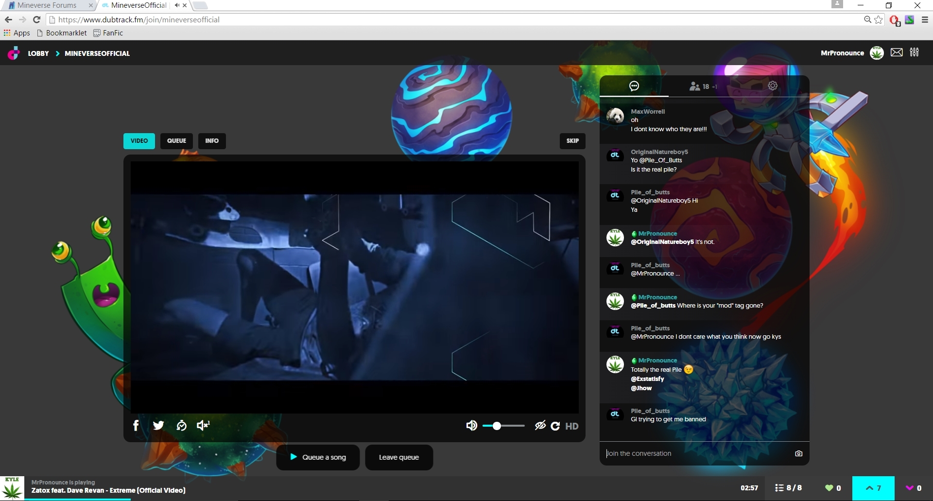Toggle hide video eye icon

click(x=540, y=426)
